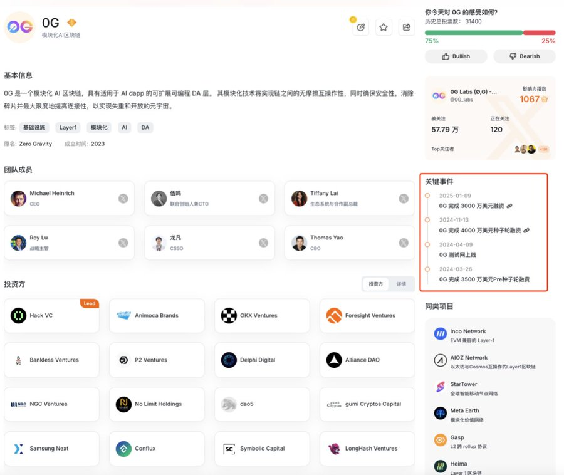Screen dimensions: 564x475
Task: Open the Bankless Ventures investor card
Action: (51, 360)
